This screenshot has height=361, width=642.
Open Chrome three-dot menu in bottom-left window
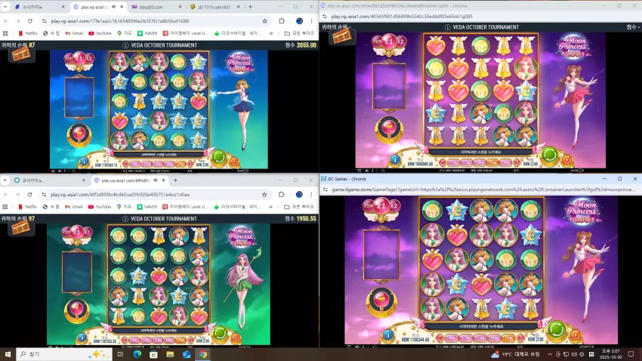(312, 194)
